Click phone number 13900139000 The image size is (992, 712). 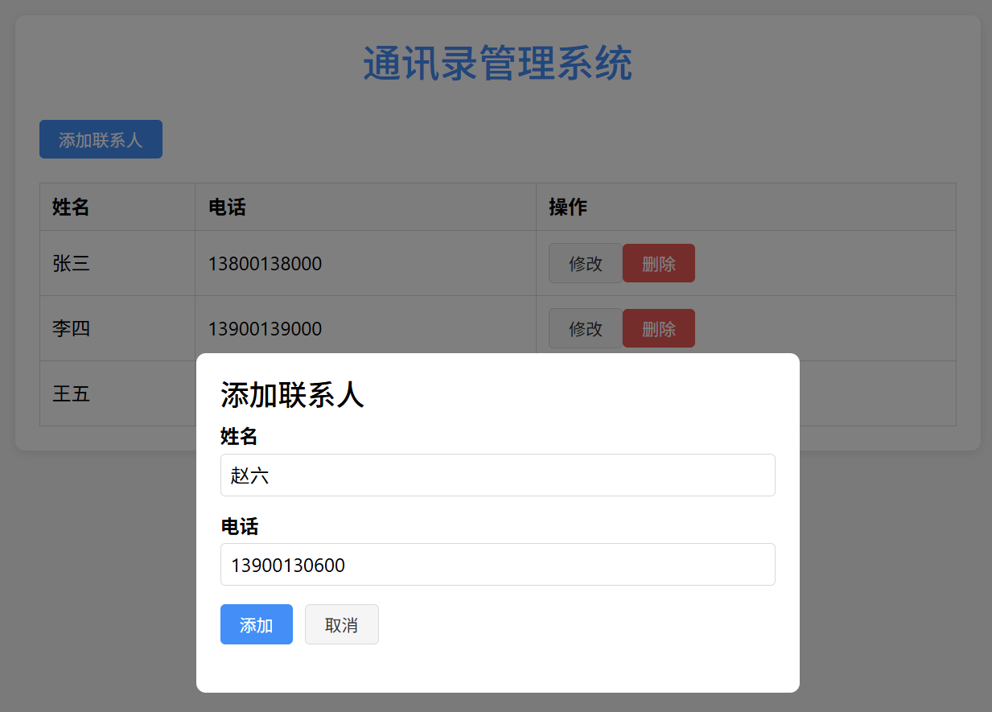click(x=265, y=328)
